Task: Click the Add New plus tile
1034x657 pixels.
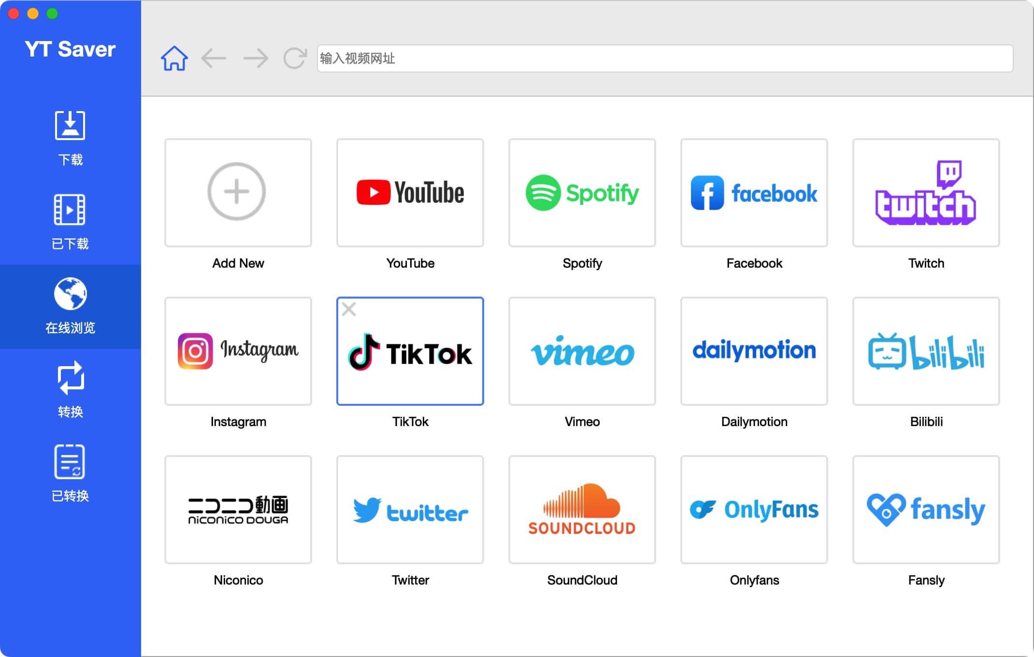Action: [238, 193]
